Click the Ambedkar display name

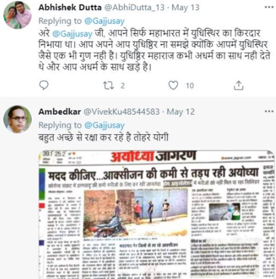pos(60,112)
